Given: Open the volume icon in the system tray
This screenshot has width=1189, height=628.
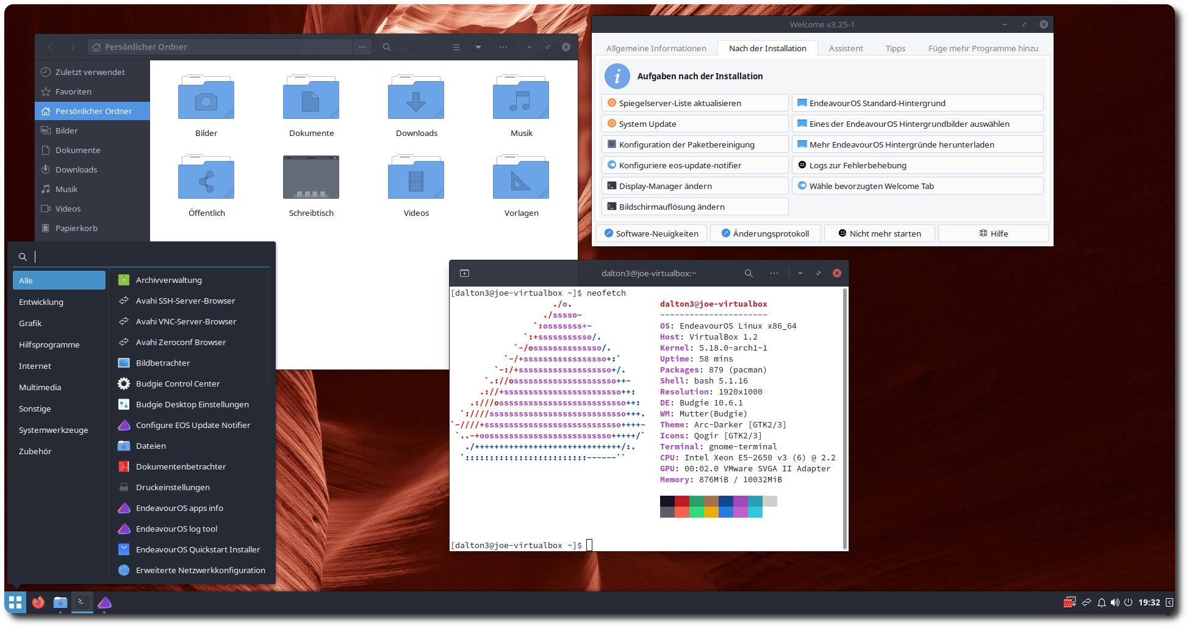Looking at the screenshot, I should pos(1115,602).
